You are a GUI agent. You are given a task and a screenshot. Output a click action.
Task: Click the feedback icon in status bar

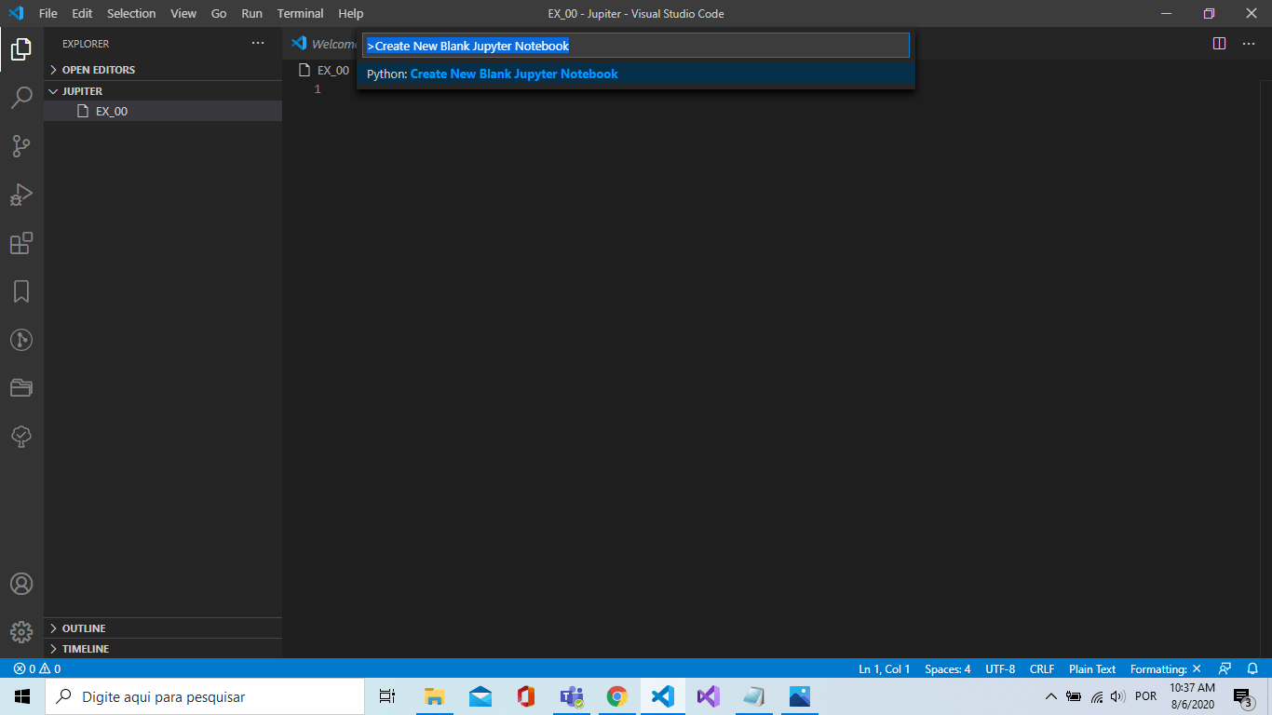(1225, 668)
